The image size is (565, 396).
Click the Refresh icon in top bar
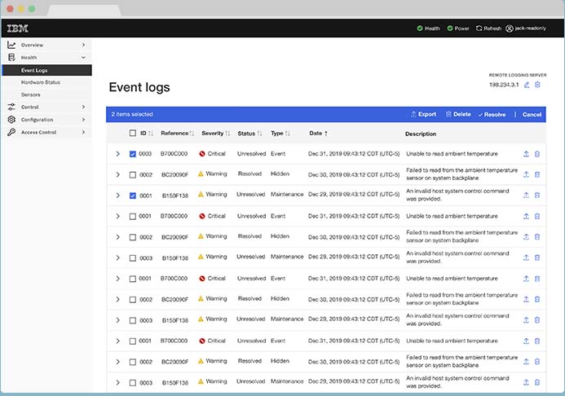(479, 29)
